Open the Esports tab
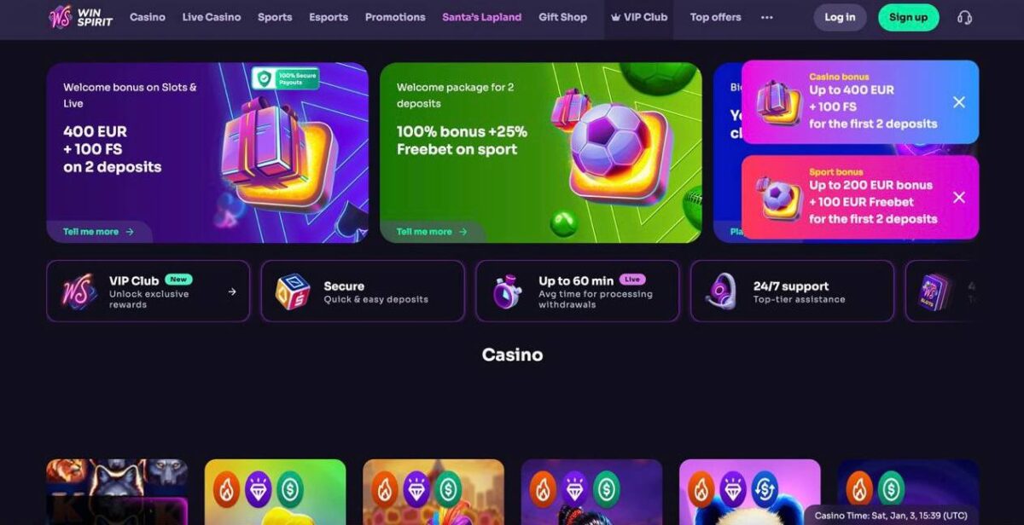 (x=329, y=17)
